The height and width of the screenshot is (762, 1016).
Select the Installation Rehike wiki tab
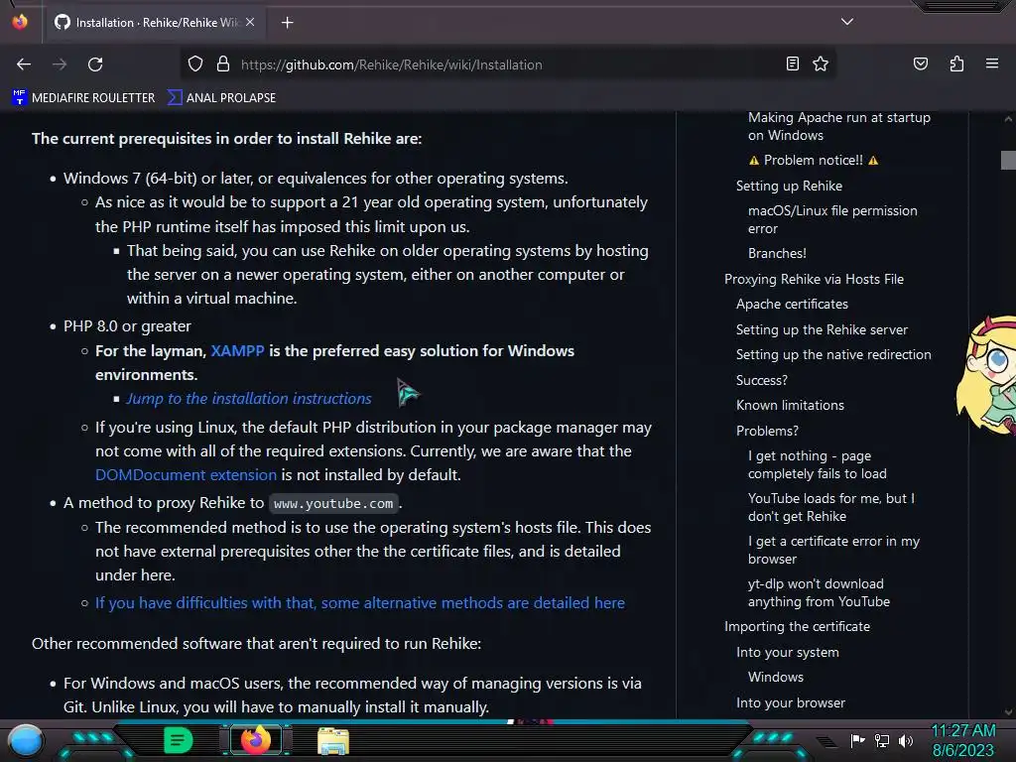(x=154, y=23)
